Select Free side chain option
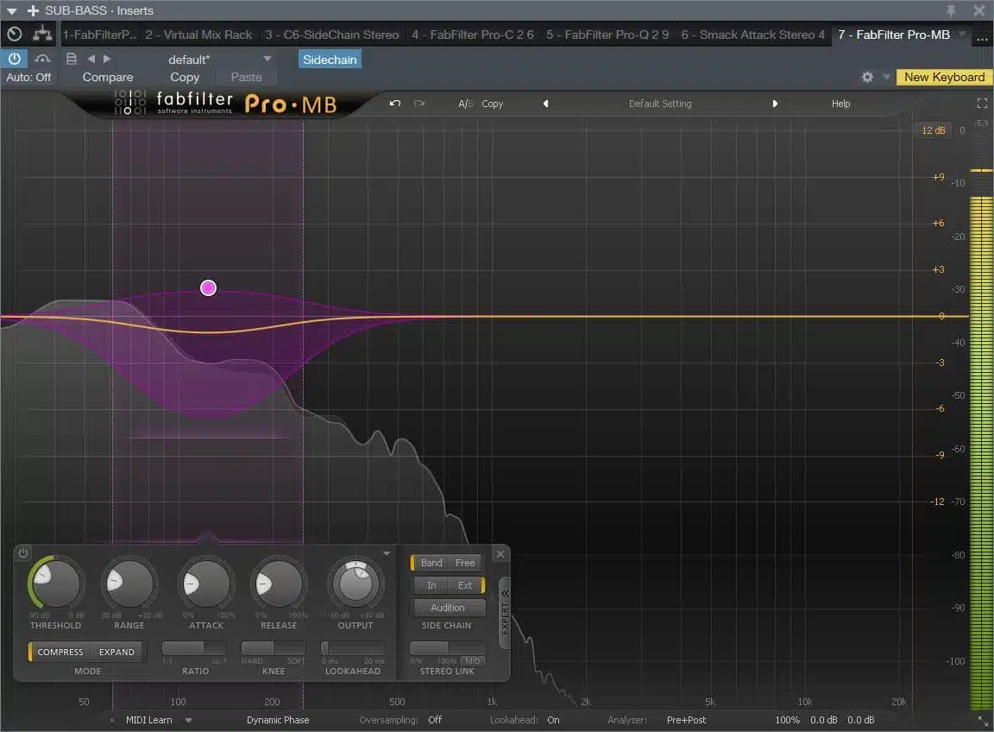The width and height of the screenshot is (994, 732). 465,563
